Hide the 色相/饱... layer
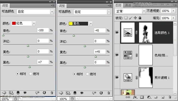 point(117,55)
